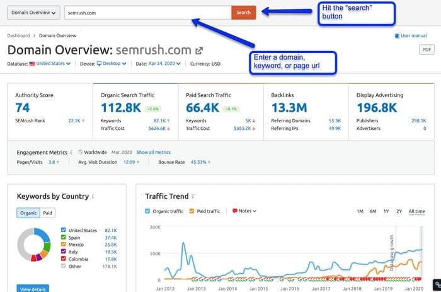
Task: Click the Bounce Rate value 45.33%
Action: point(198,162)
